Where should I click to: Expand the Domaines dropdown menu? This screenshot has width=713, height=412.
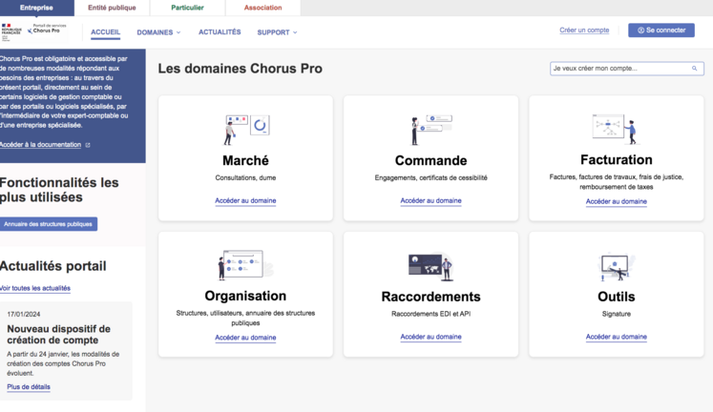coord(158,32)
